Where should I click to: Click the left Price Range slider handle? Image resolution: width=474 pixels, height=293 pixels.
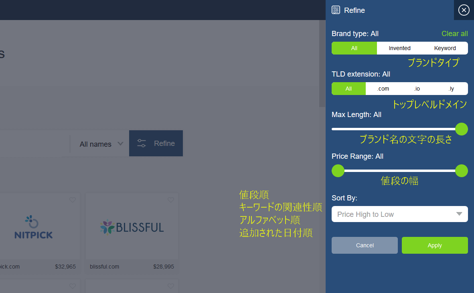tap(338, 171)
